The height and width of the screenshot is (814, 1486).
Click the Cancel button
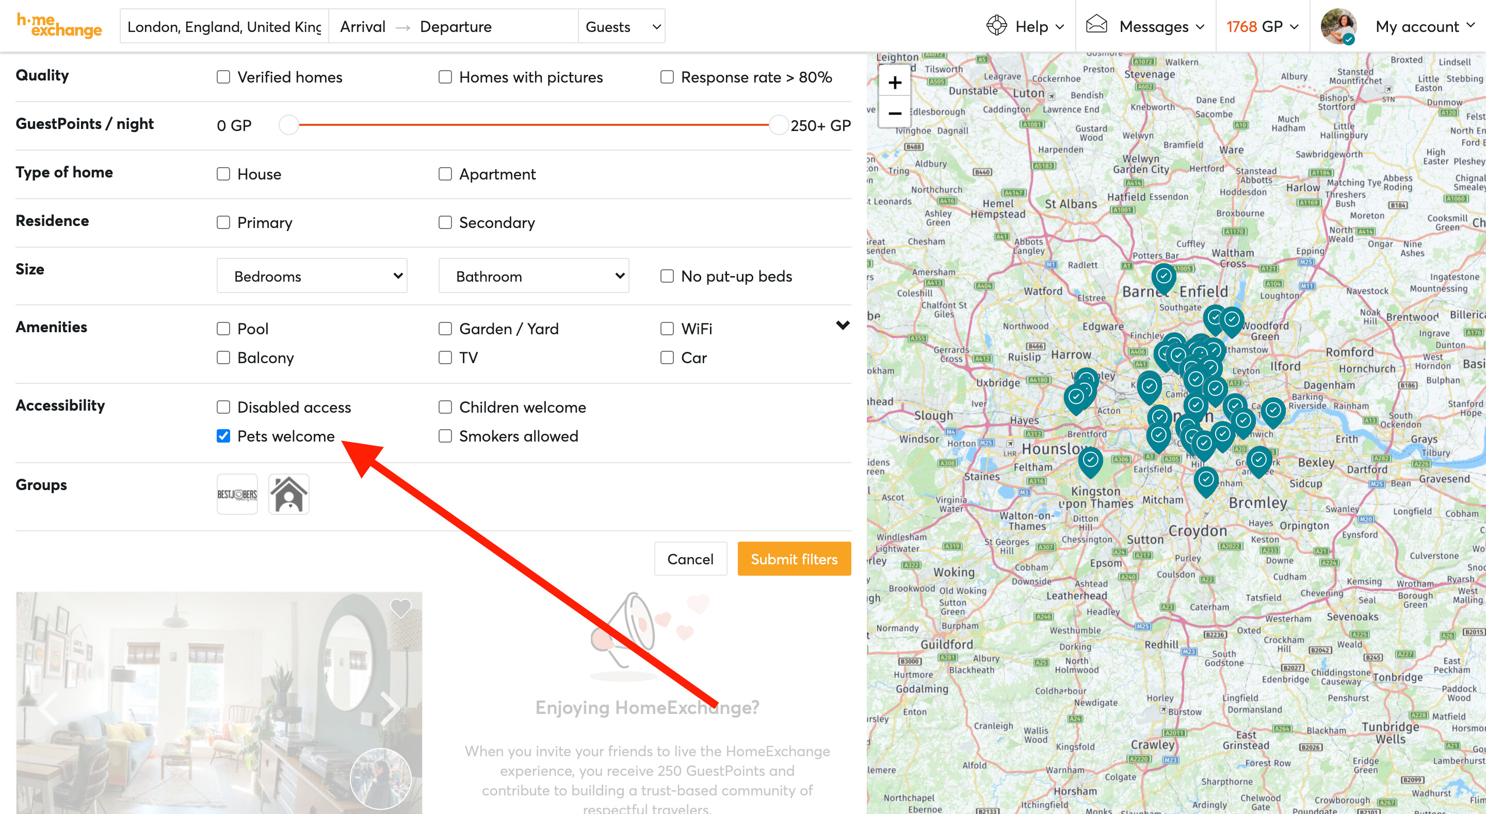690,559
